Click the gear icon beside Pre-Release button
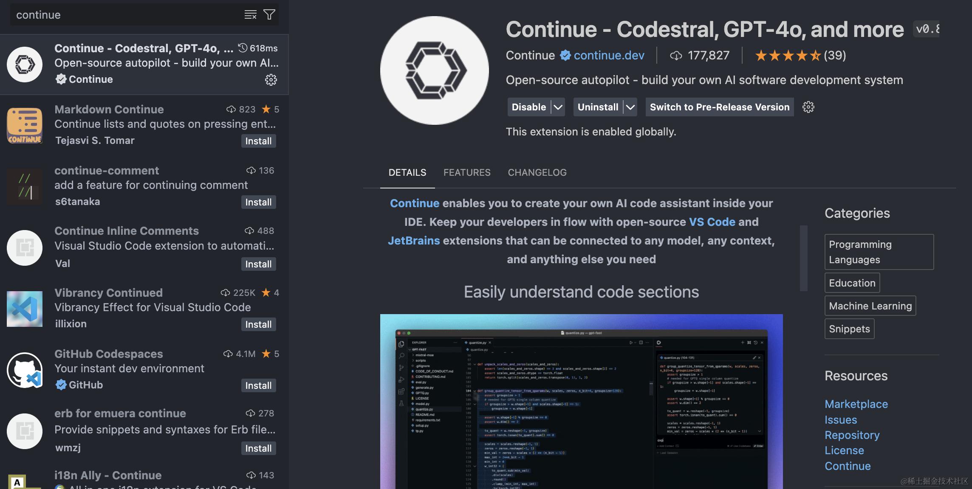Image resolution: width=972 pixels, height=489 pixels. point(808,107)
